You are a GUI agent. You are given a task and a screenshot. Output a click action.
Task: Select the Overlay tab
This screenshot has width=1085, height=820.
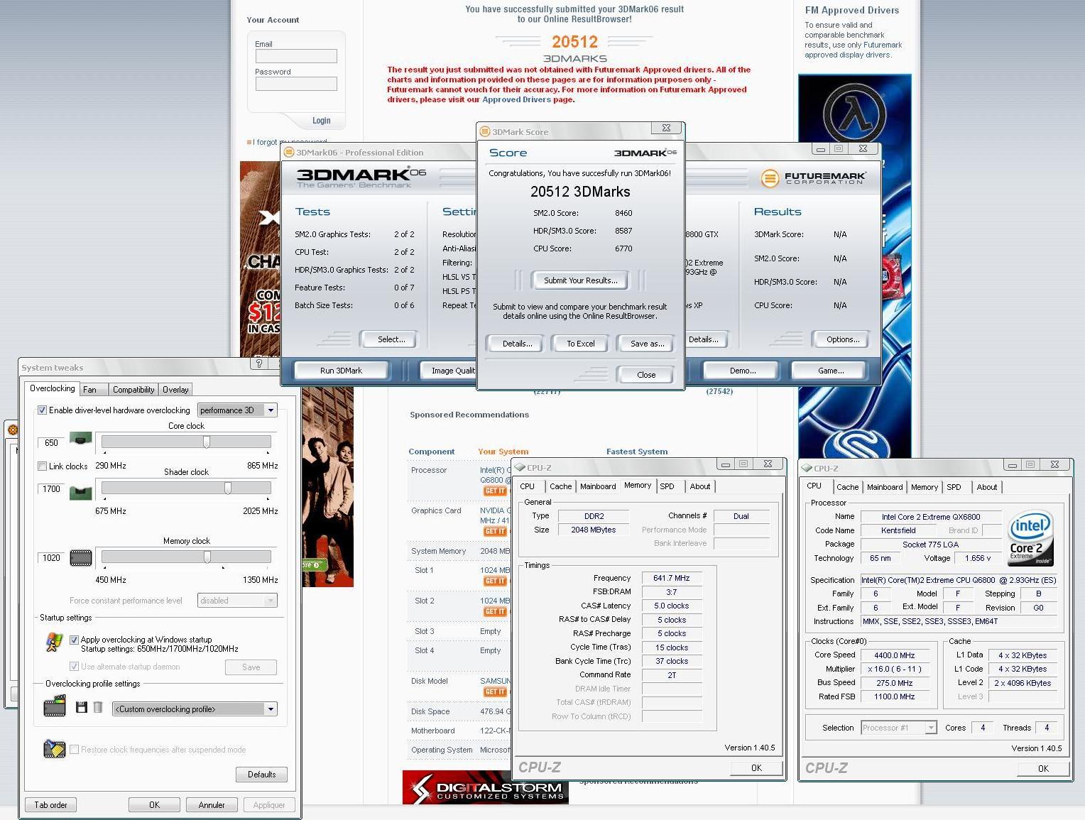click(175, 390)
